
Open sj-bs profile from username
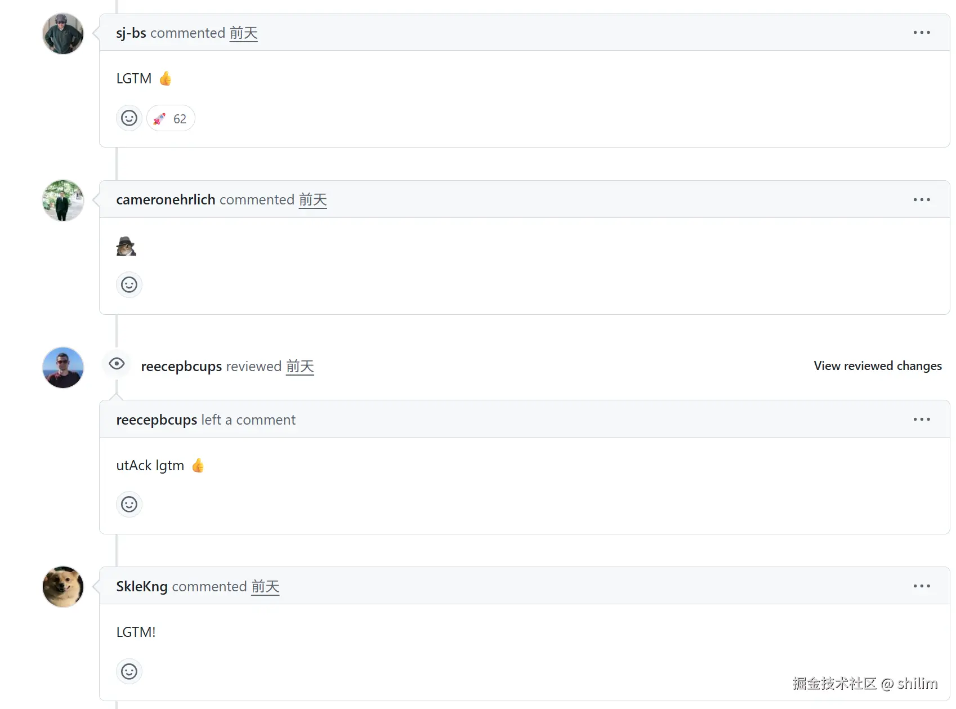[131, 33]
